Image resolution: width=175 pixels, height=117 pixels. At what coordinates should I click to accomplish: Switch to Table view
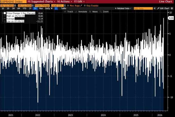[x=64, y=8]
